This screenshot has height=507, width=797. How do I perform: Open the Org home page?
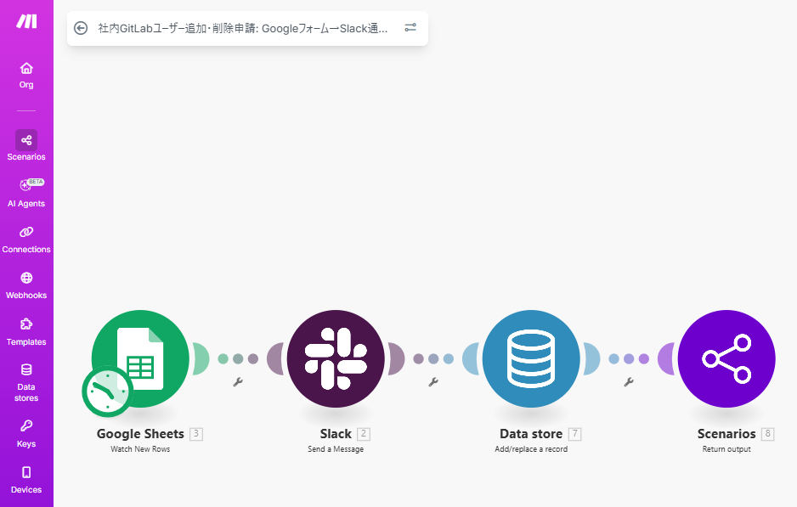pyautogui.click(x=26, y=75)
